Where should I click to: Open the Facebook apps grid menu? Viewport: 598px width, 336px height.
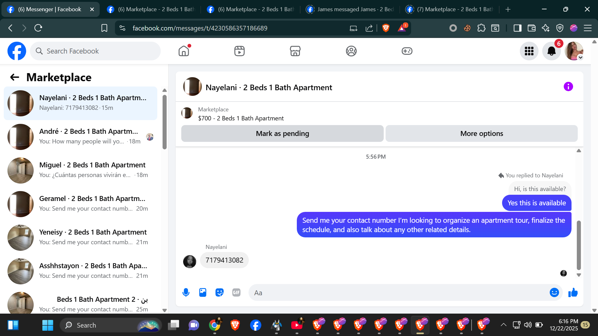click(529, 51)
